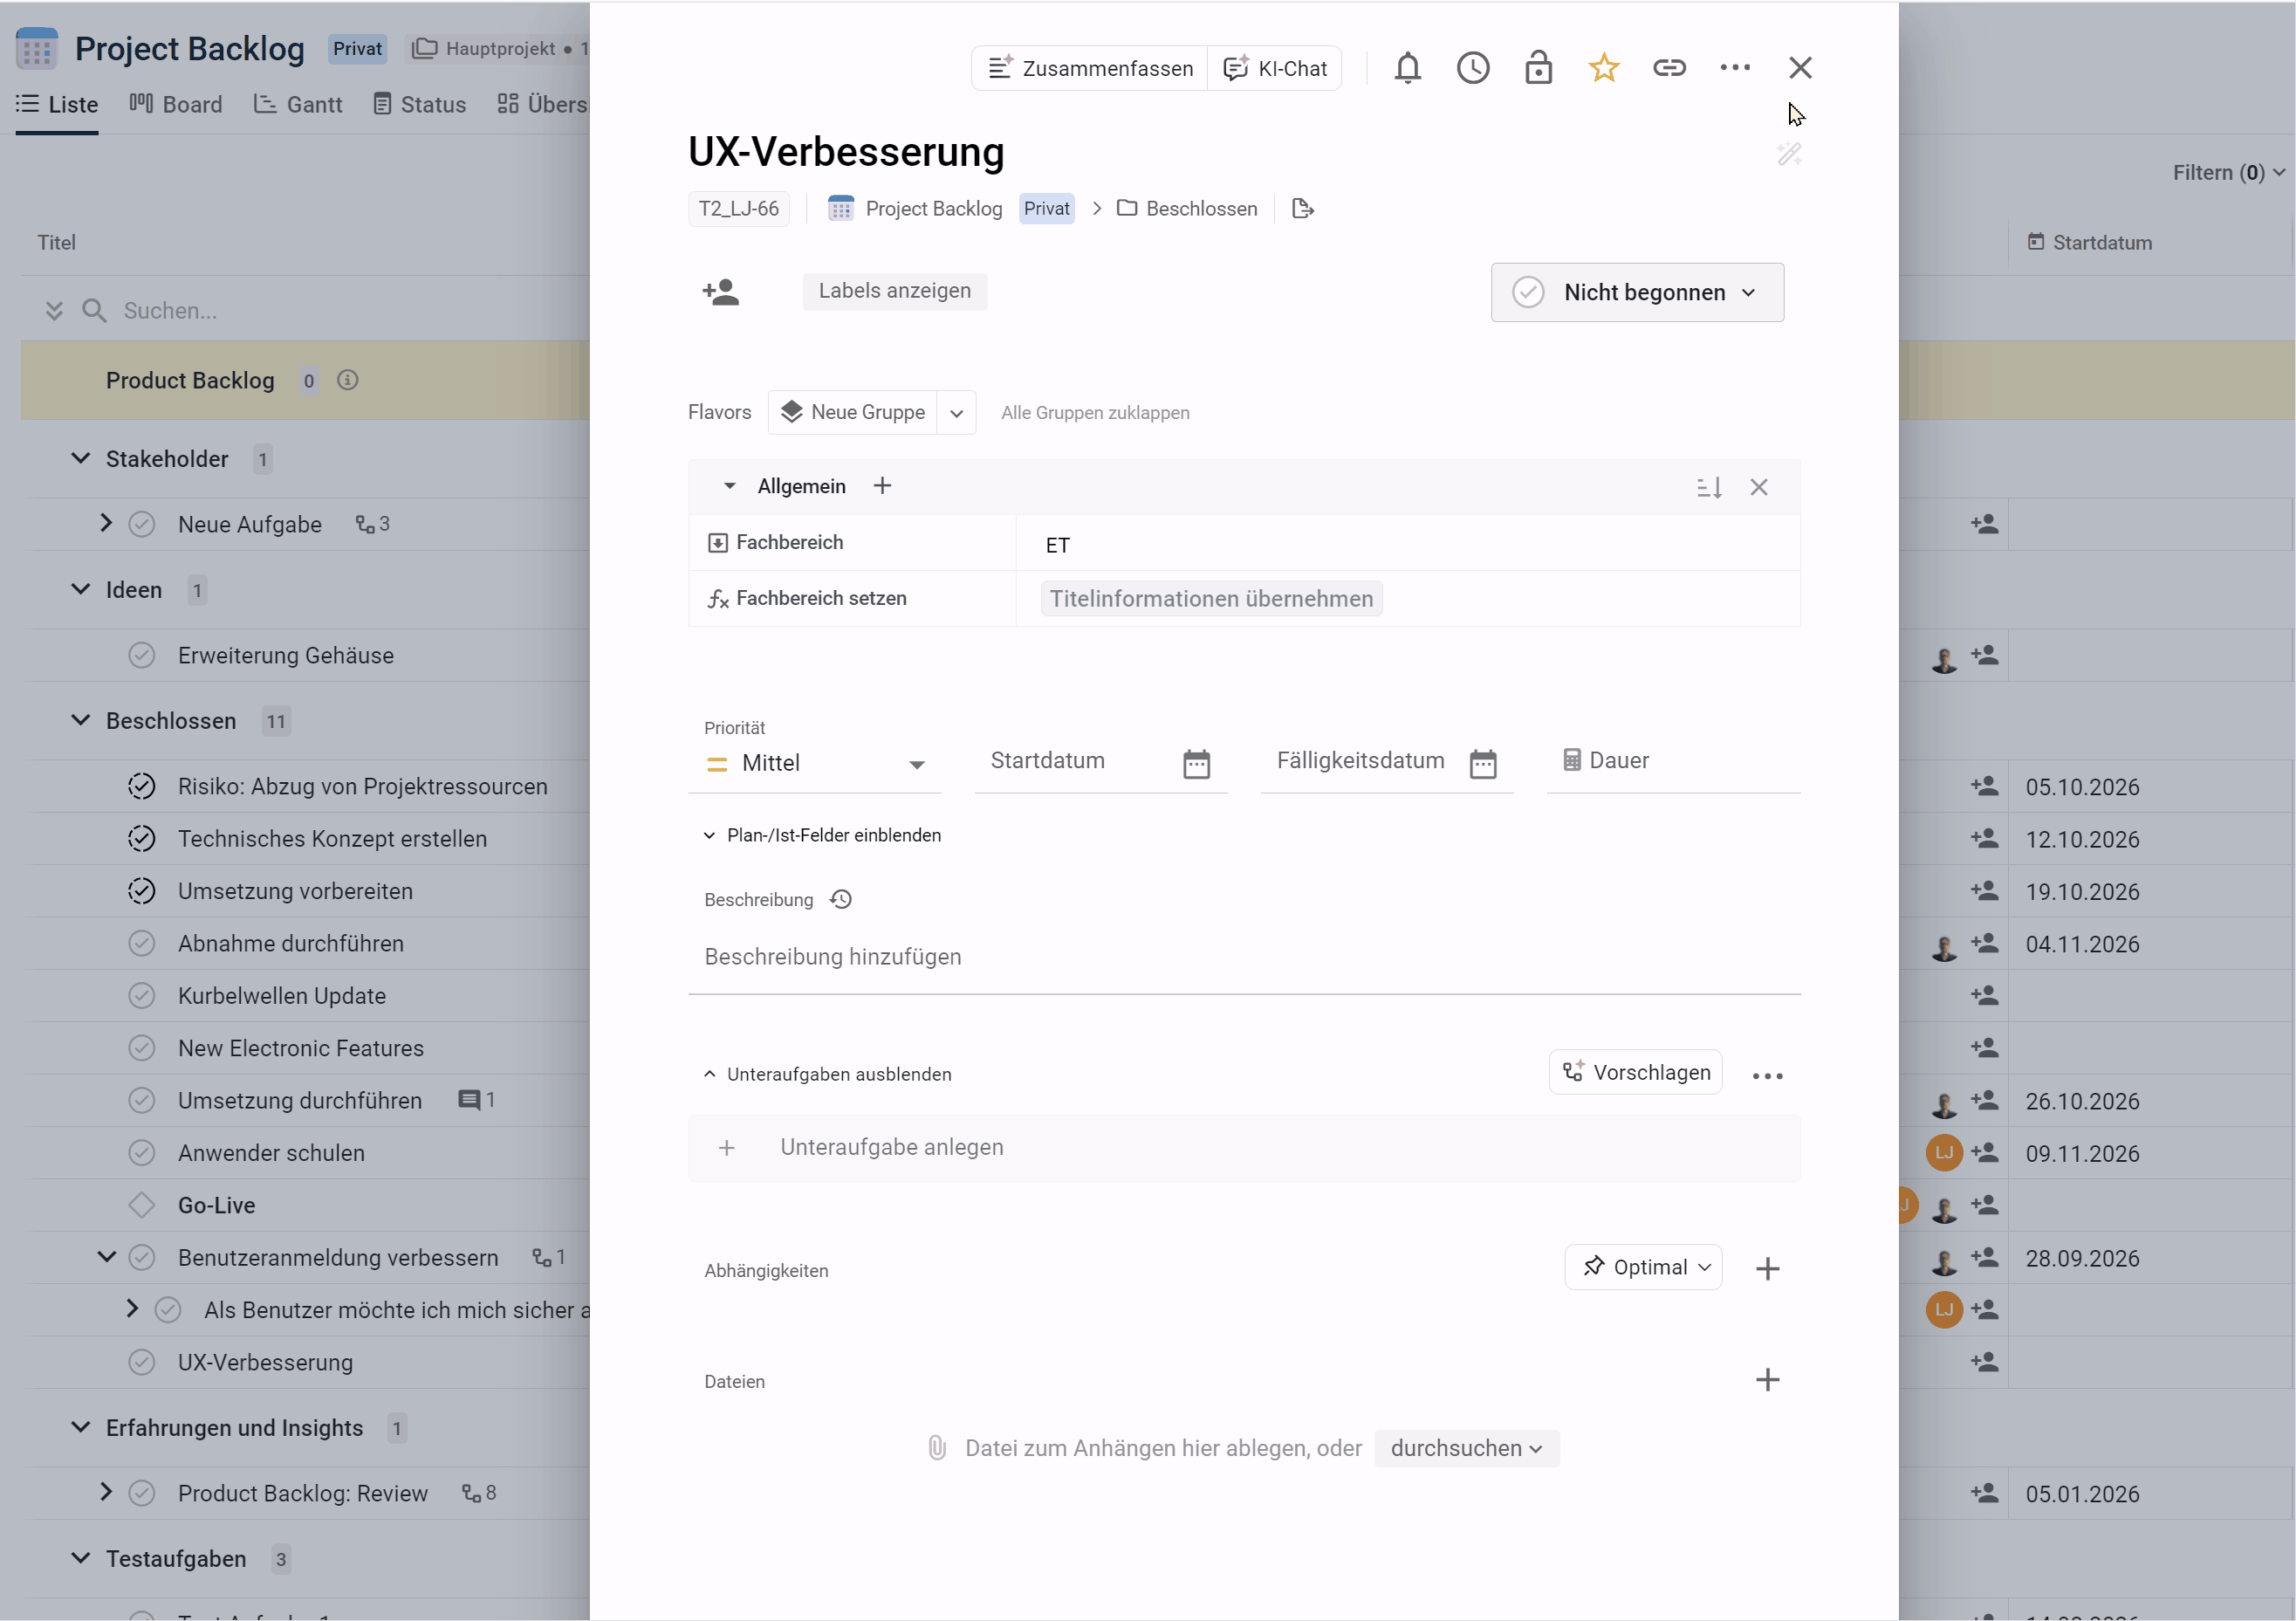This screenshot has width=2296, height=1621.
Task: Add a field with plus next to Allgemein
Action: [882, 486]
